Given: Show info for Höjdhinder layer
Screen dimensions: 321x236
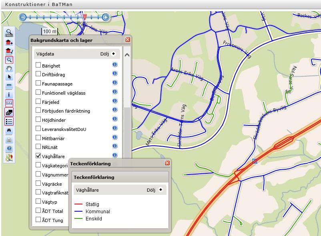Looking at the screenshot, I should 115,119.
